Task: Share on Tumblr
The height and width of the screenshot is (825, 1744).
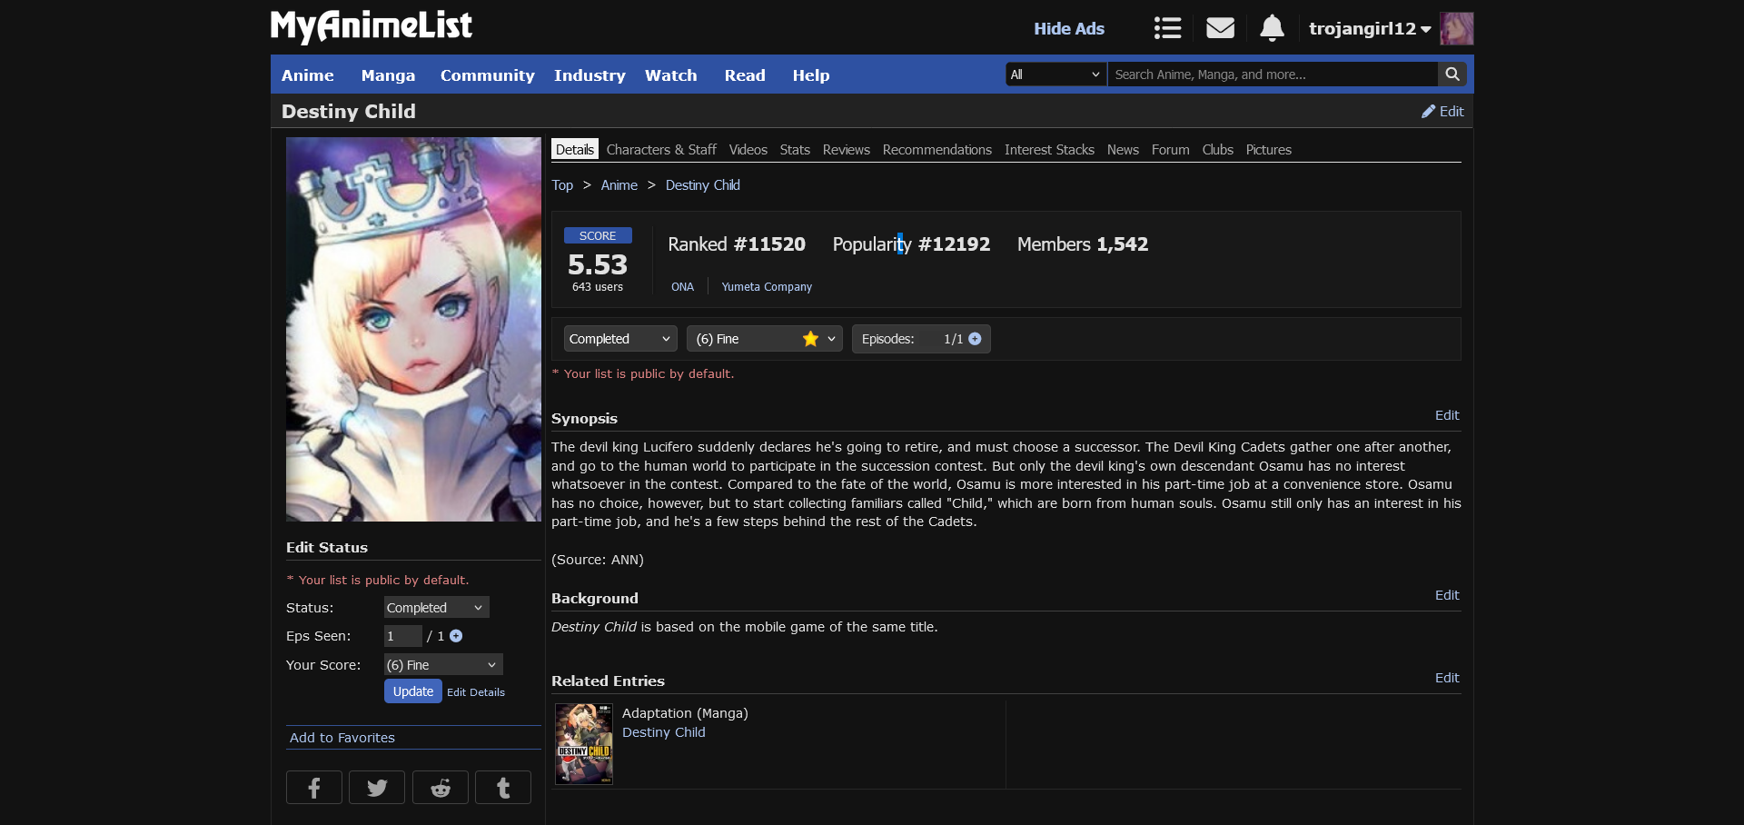Action: (x=503, y=788)
